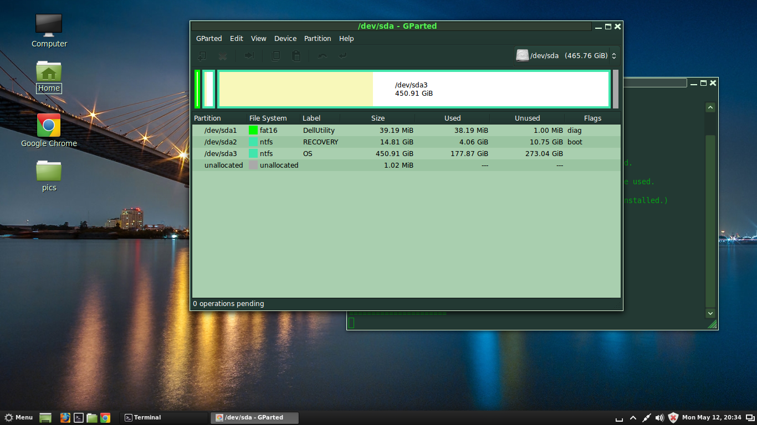Click the 0 operations pending status text
The image size is (757, 425).
[x=228, y=304]
